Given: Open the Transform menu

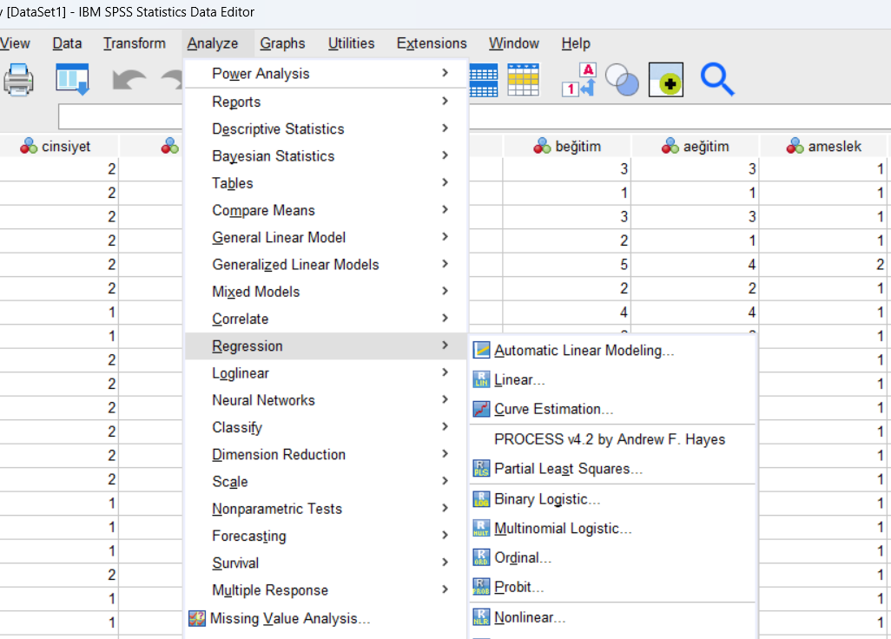Looking at the screenshot, I should 134,43.
